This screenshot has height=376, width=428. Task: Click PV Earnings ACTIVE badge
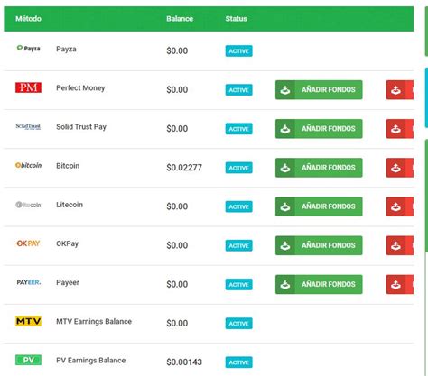(x=238, y=362)
